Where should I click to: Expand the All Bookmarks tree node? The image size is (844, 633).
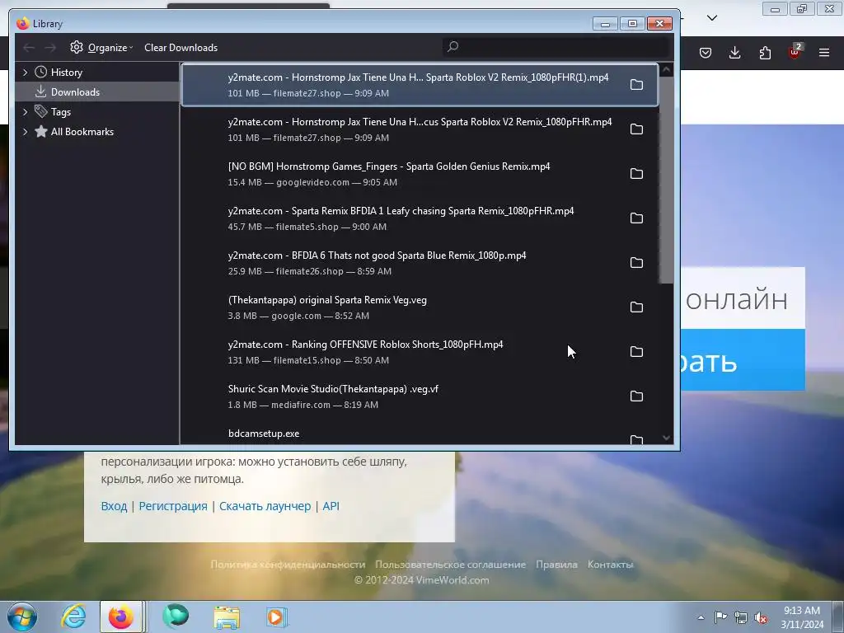25,132
